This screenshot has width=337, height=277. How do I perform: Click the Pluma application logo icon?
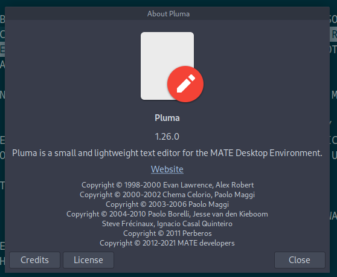(172, 67)
